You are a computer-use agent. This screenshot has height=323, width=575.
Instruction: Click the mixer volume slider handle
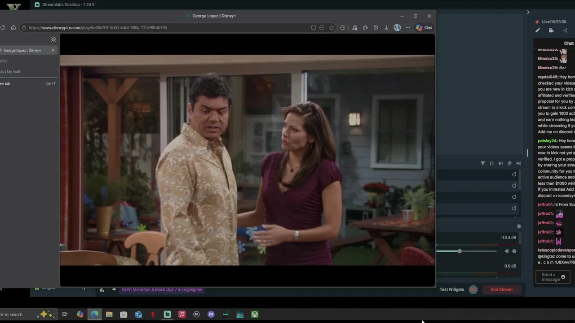click(460, 251)
